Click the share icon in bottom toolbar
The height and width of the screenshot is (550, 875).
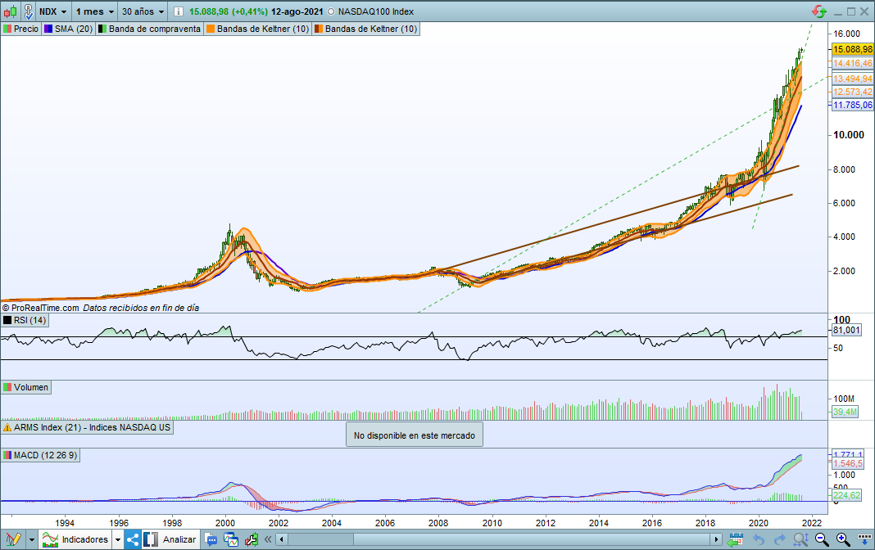click(x=133, y=539)
